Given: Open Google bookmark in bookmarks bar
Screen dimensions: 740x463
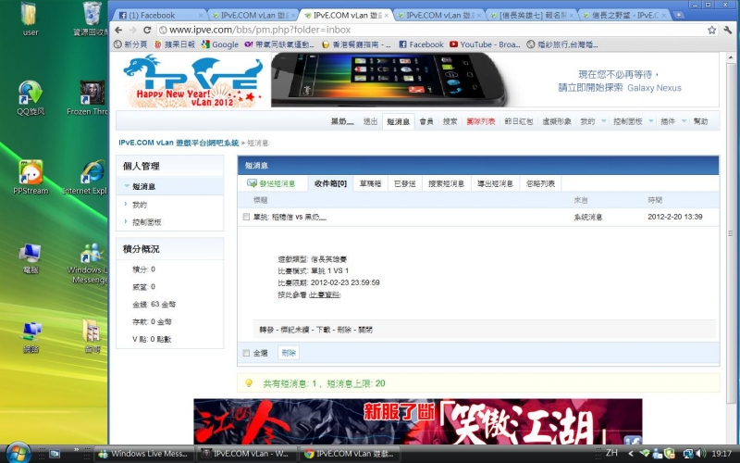Looking at the screenshot, I should point(220,44).
